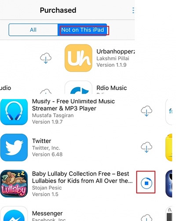Download Twitter via the cloud icon
This screenshot has width=176, height=221.
coord(147,147)
